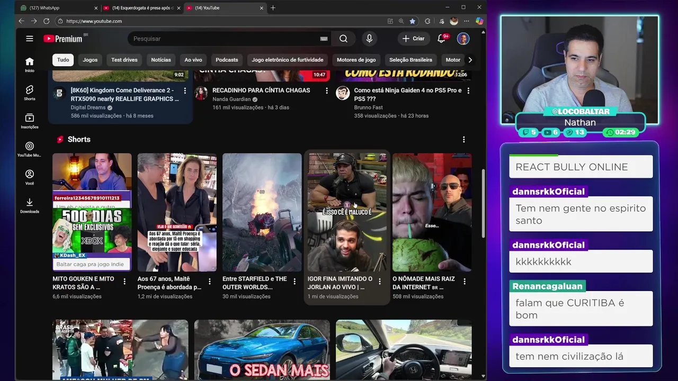Image resolution: width=678 pixels, height=381 pixels.
Task: Start voice search with the microphone
Action: 369,39
